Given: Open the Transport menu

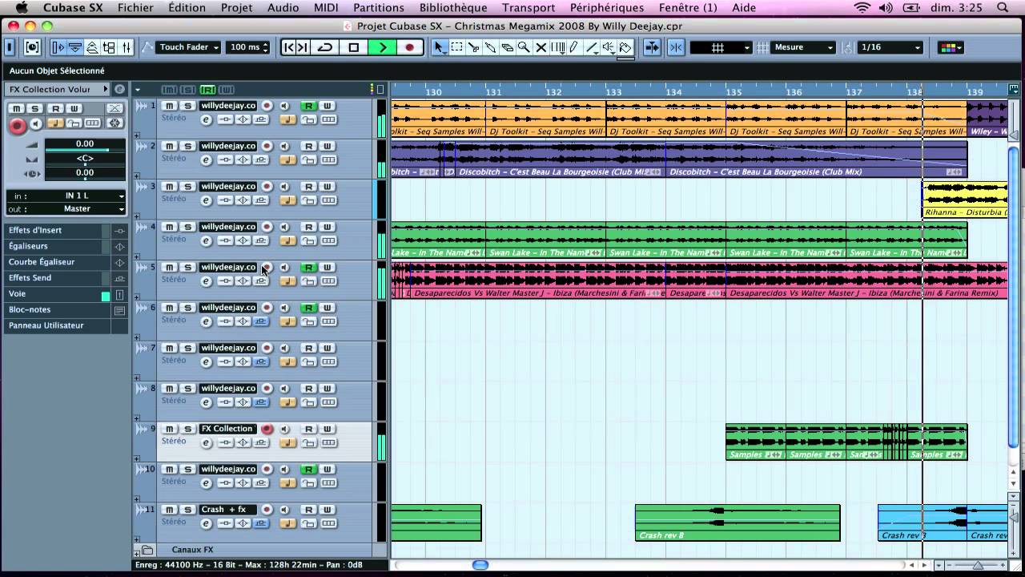Looking at the screenshot, I should 529,8.
